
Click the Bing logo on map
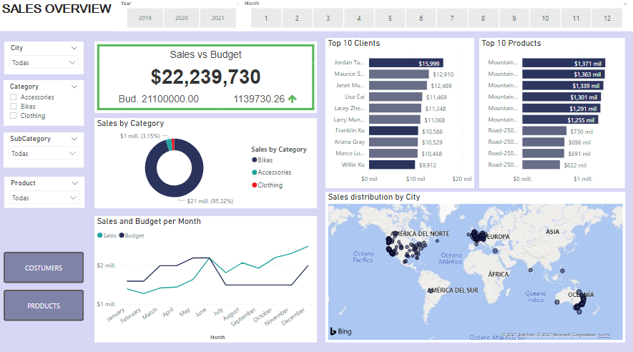(x=339, y=331)
